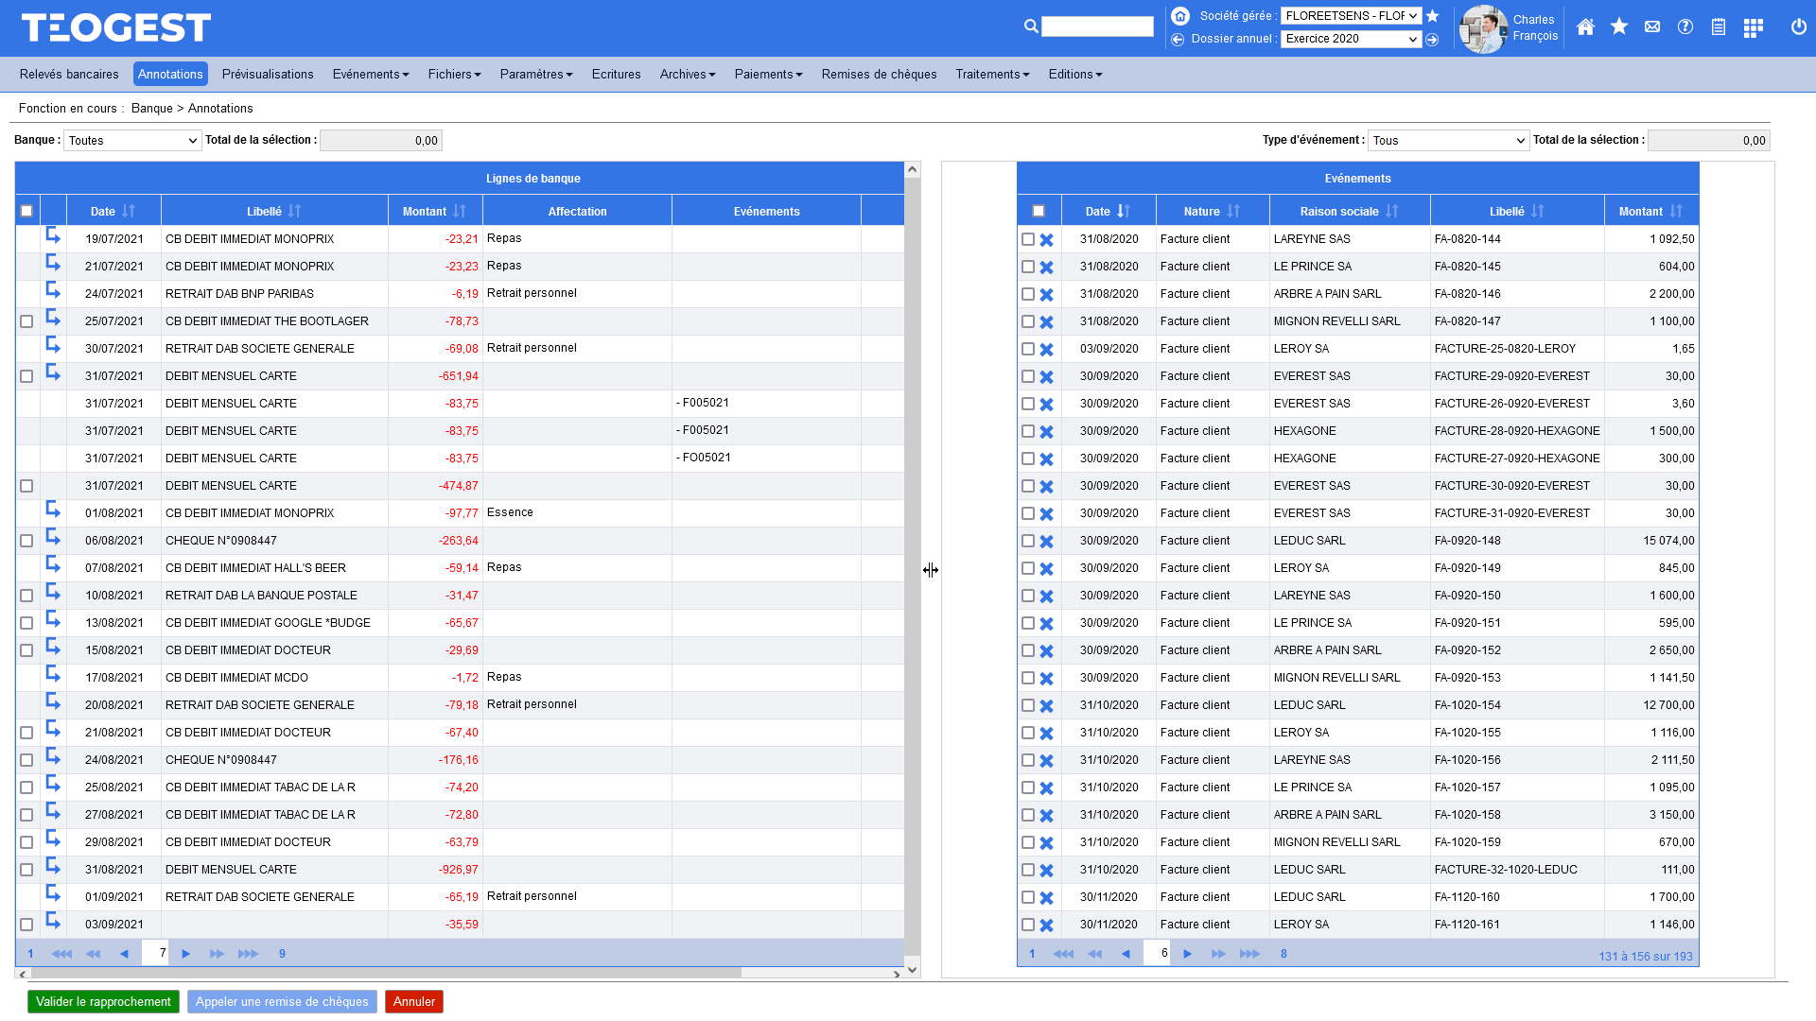Open the mail envelope icon
The width and height of the screenshot is (1816, 1021).
(1652, 27)
